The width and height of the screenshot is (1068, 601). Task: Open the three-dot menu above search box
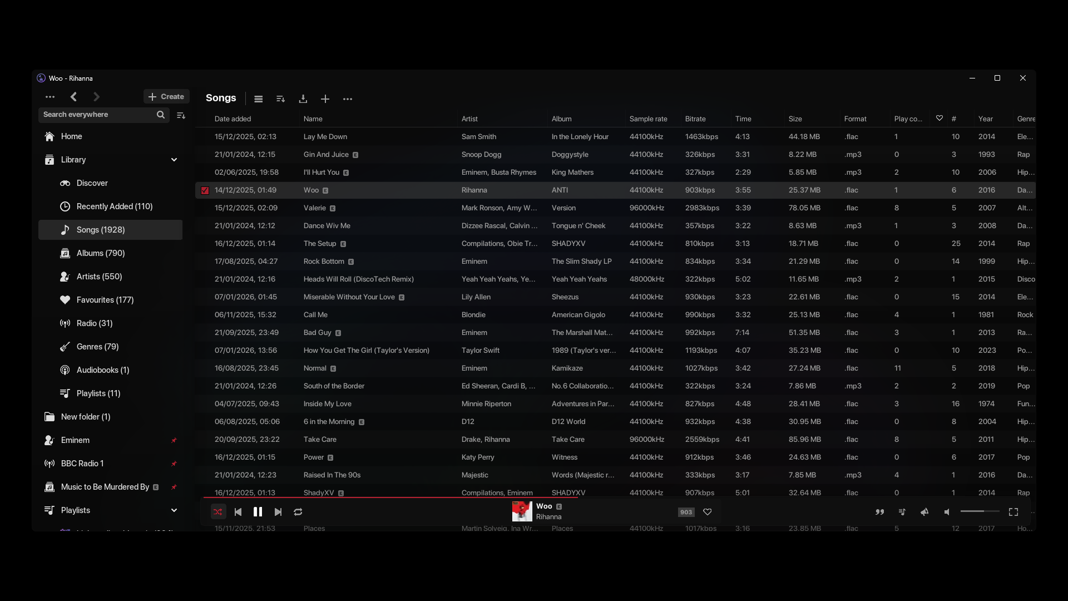(x=50, y=97)
